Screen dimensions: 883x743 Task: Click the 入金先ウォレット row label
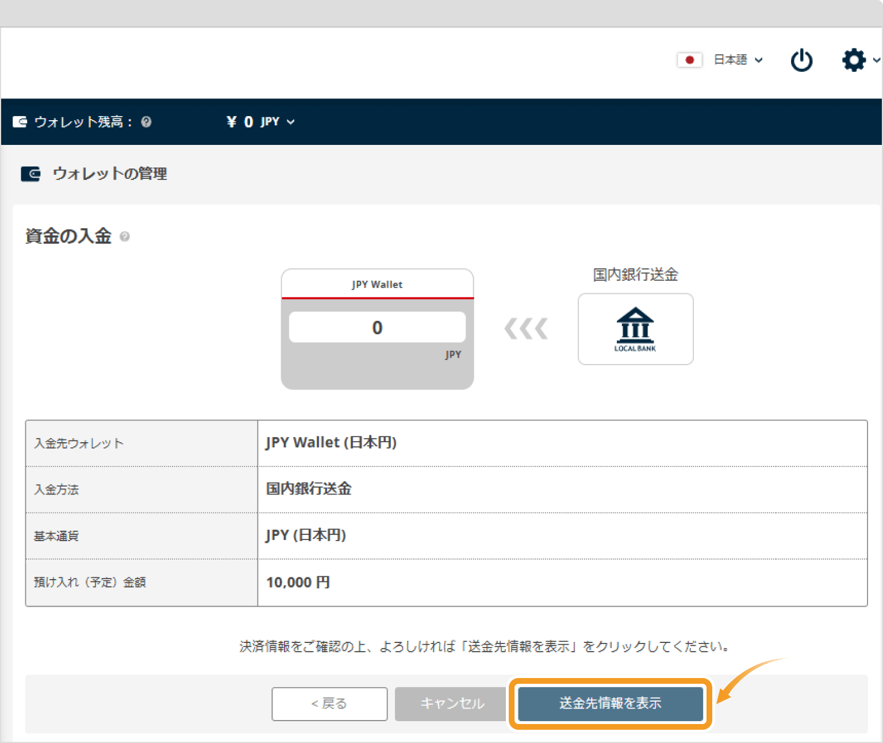click(79, 443)
